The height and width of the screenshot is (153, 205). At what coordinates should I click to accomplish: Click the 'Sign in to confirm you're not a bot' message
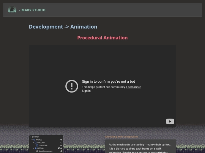(108, 82)
